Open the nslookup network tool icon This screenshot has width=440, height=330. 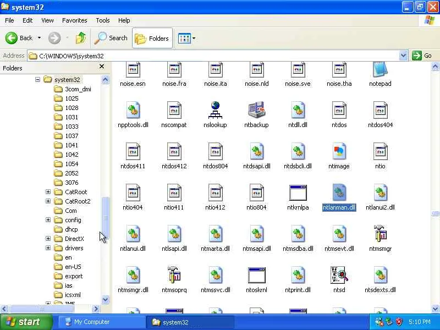click(x=215, y=111)
